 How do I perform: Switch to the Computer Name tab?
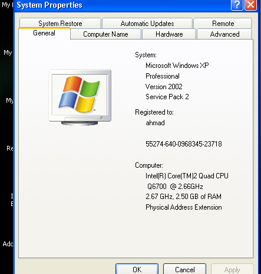(x=105, y=34)
